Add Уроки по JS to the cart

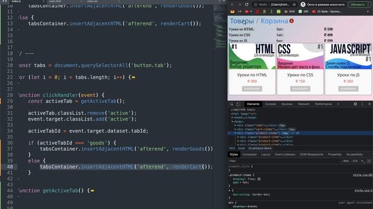(349, 89)
